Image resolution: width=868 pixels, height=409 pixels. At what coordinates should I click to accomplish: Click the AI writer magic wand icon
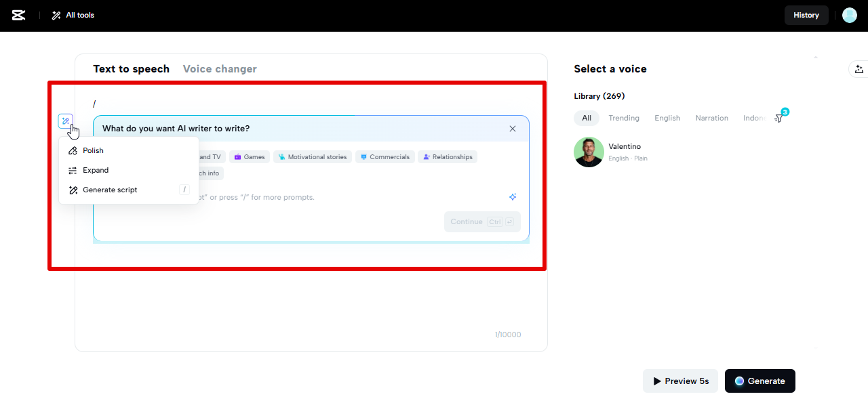(x=65, y=121)
